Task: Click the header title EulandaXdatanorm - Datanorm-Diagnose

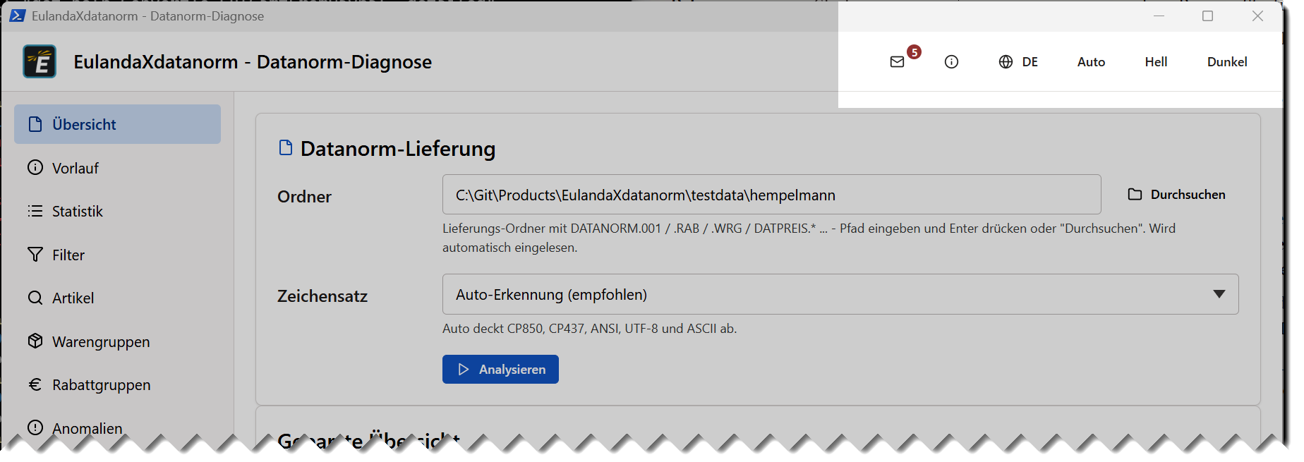Action: pos(253,62)
